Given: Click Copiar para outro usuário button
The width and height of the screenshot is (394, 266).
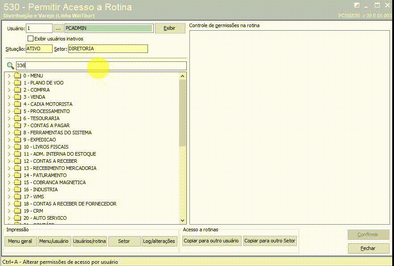Looking at the screenshot, I should 211,241.
